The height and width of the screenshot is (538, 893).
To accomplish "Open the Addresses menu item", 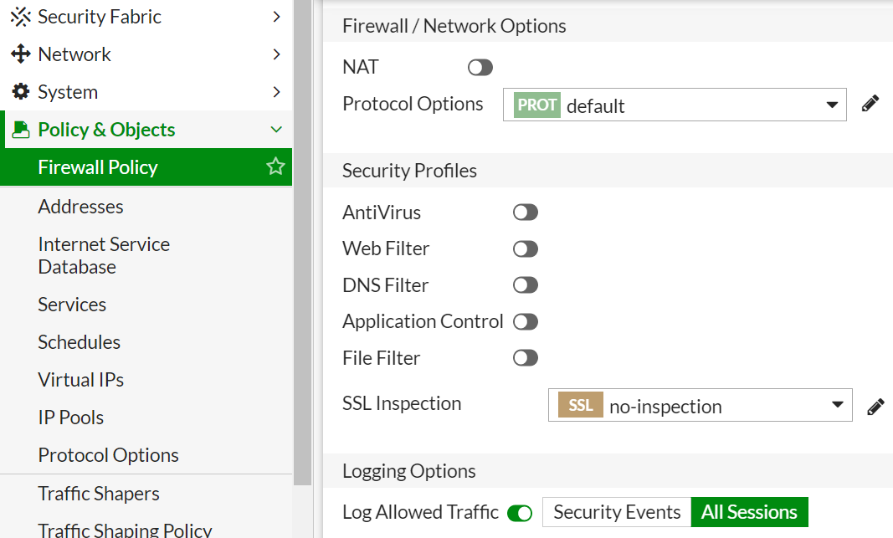I will point(80,207).
